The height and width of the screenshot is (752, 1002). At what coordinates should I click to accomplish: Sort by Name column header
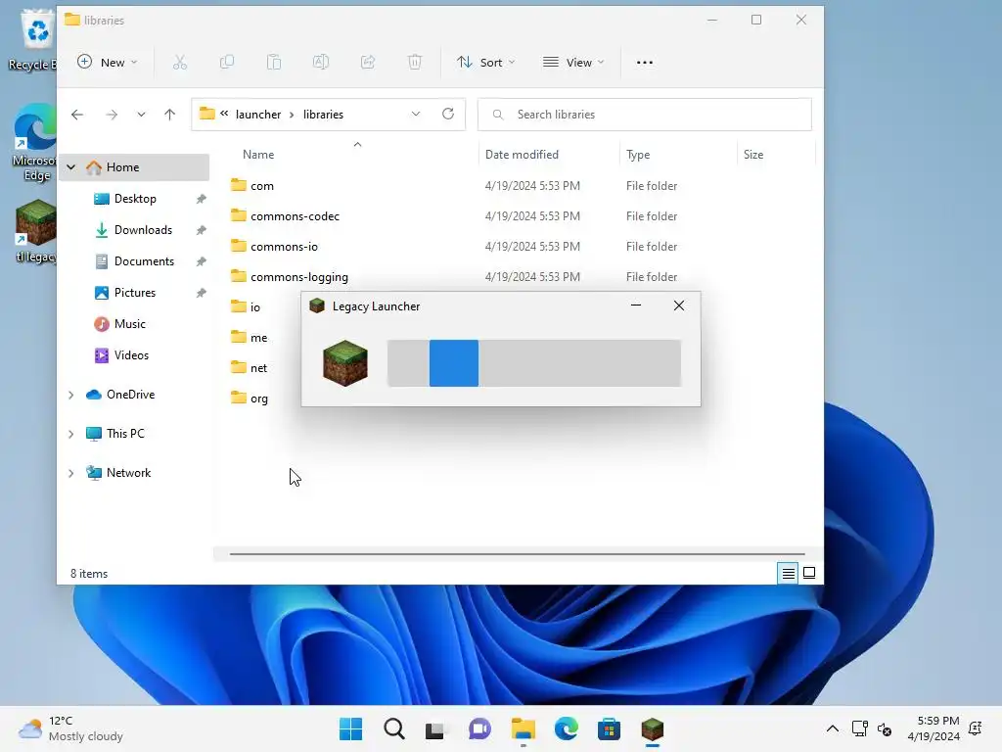pos(258,155)
